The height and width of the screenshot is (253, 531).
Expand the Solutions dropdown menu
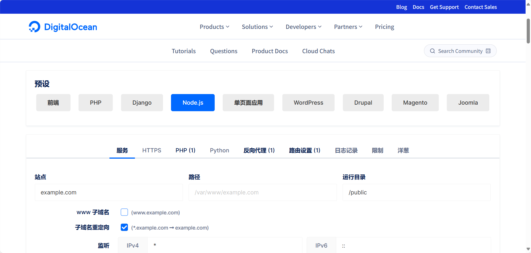tap(258, 27)
